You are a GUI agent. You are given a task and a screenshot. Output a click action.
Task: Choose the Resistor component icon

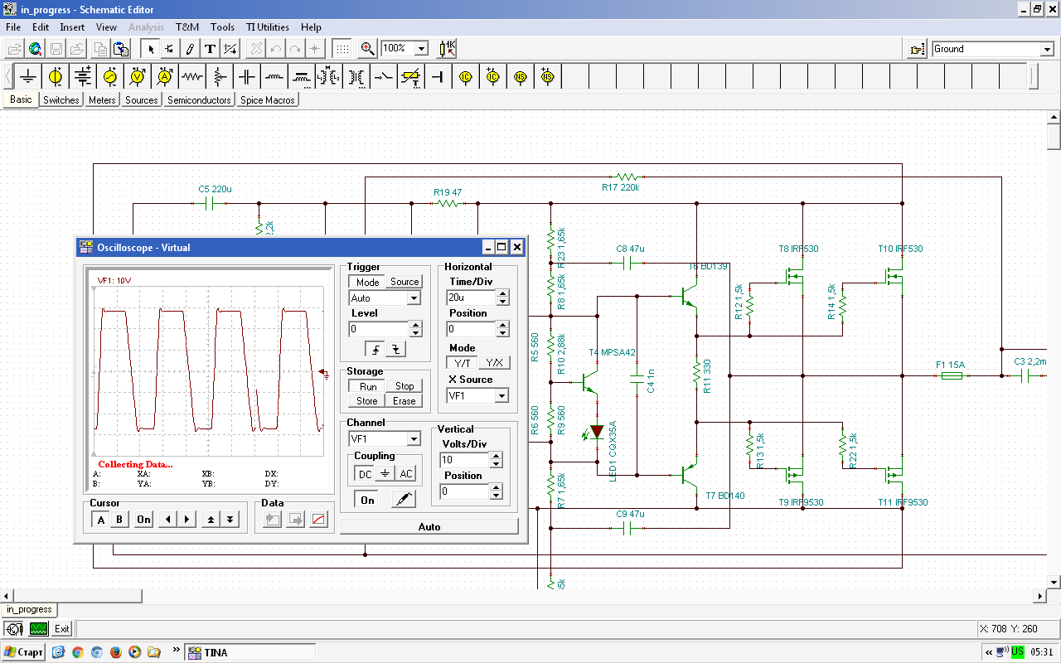pos(192,76)
